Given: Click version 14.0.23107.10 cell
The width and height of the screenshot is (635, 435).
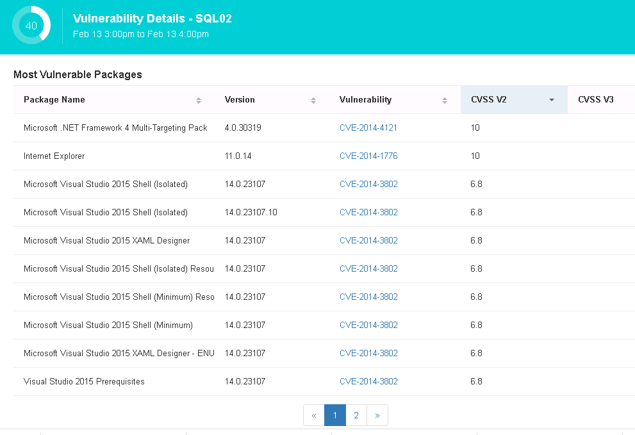Looking at the screenshot, I should click(251, 213).
